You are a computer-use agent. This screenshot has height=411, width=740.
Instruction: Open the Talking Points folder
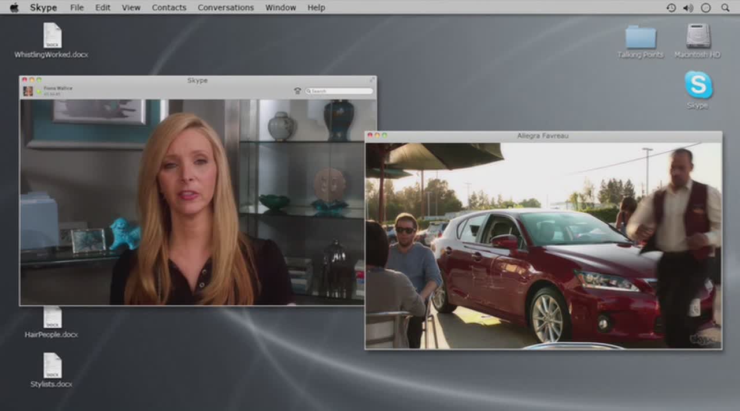click(x=641, y=38)
